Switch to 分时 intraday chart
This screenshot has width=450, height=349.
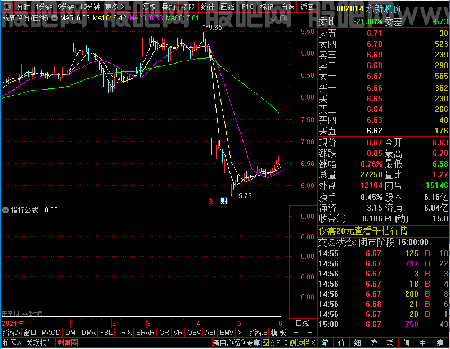tap(23, 7)
